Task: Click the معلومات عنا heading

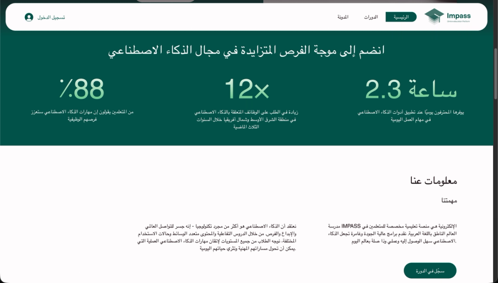Action: click(434, 181)
